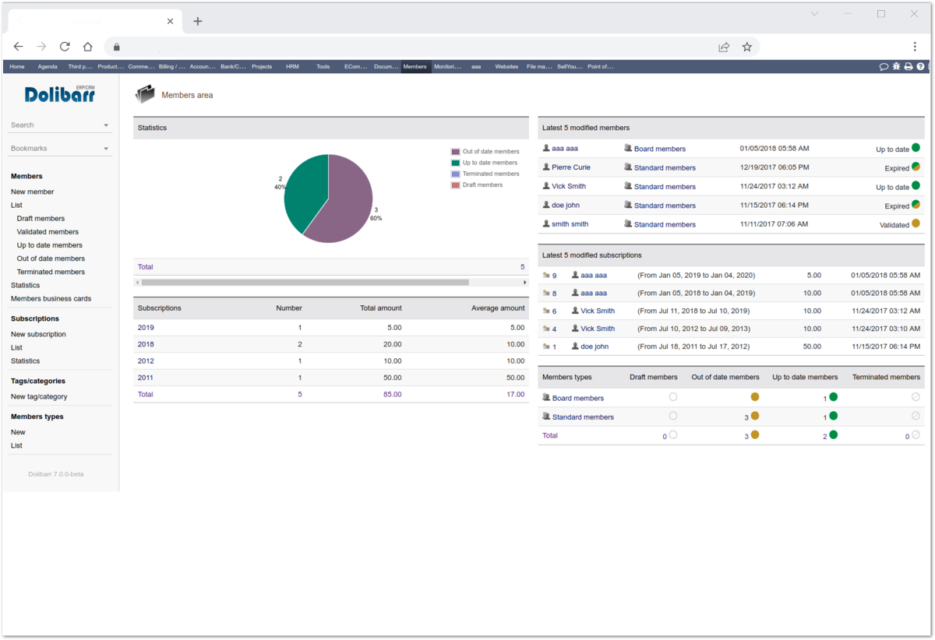Click New subscription link
The height and width of the screenshot is (640, 935).
(38, 334)
